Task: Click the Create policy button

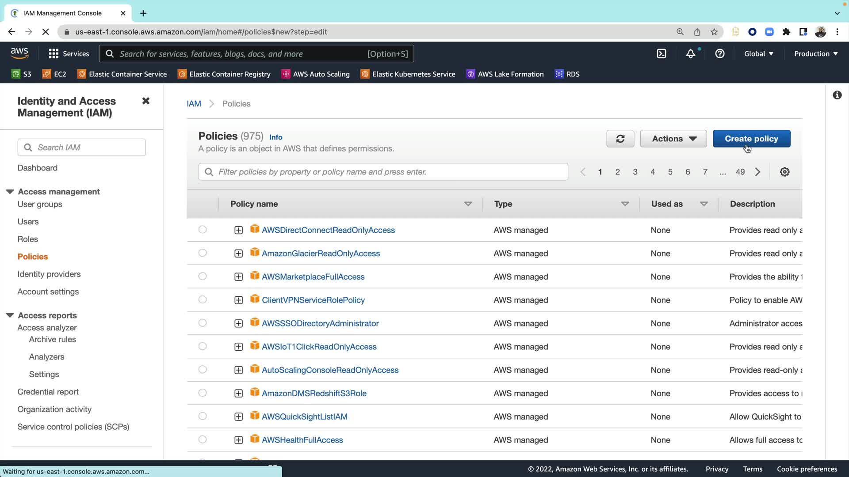Action: point(751,139)
